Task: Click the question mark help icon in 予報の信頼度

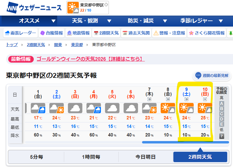Action: coord(221,136)
